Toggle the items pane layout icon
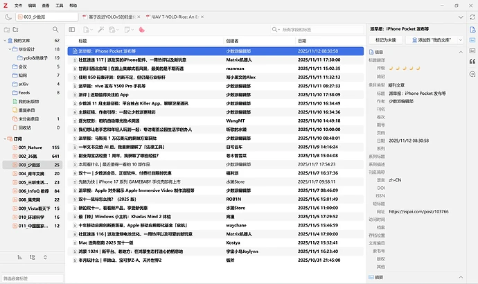Screen dimensions: 478x284 [72, 30]
